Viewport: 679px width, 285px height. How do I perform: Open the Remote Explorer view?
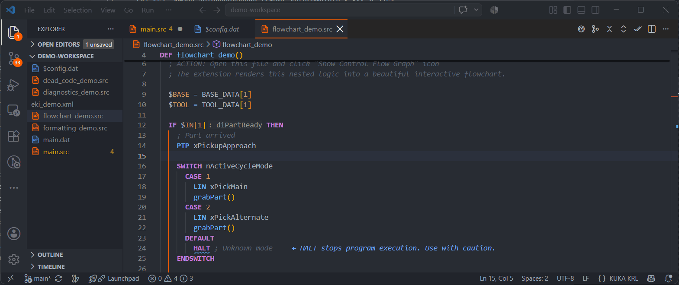click(x=14, y=111)
